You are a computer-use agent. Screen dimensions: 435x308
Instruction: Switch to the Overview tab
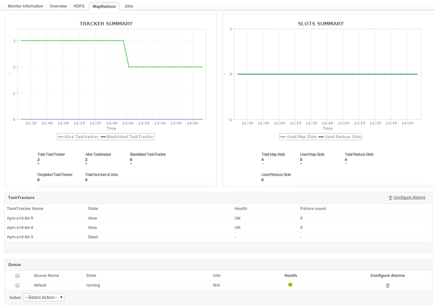click(58, 6)
